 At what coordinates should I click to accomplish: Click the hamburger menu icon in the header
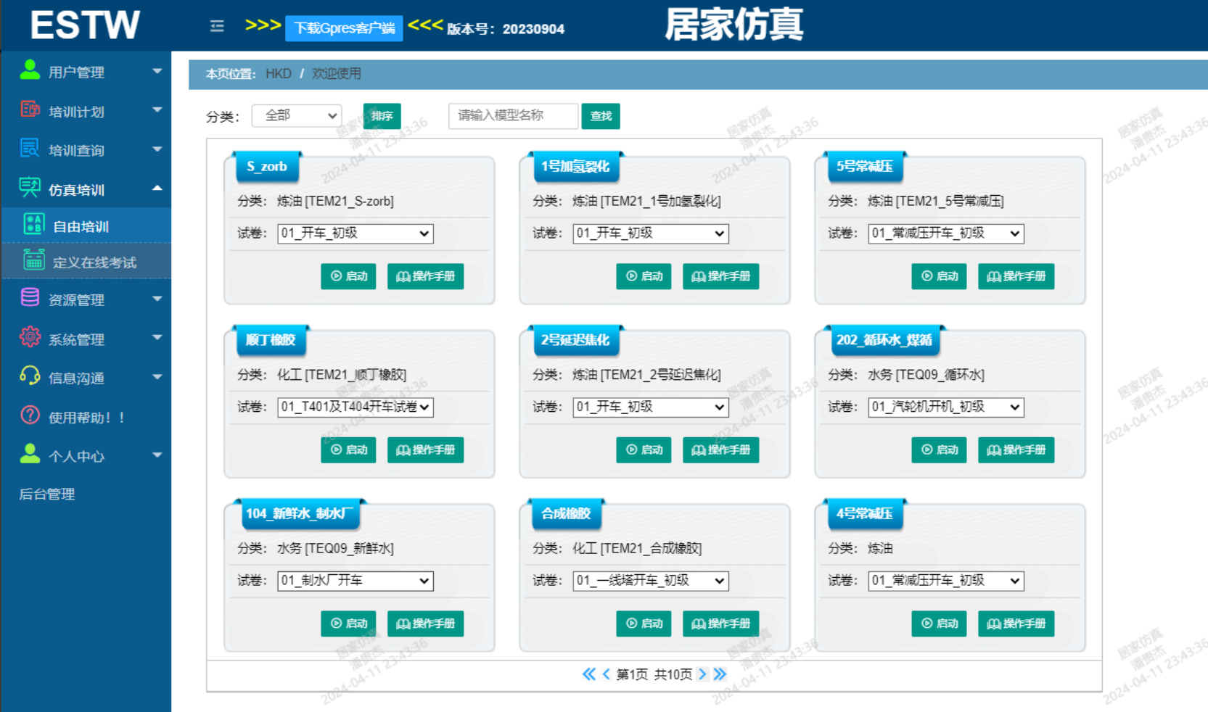216,25
